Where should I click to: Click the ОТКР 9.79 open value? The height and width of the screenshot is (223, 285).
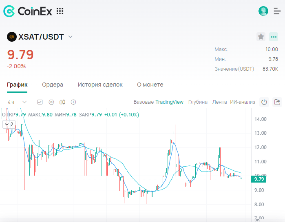pos(20,115)
